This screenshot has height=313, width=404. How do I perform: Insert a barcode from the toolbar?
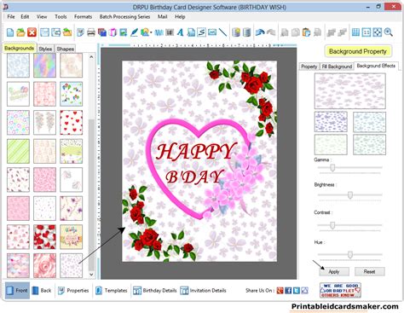coord(170,32)
